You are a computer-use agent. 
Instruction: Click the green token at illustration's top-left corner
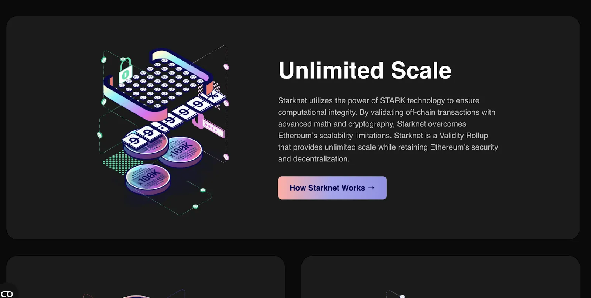(104, 60)
